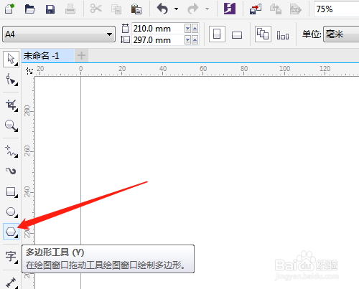The image size is (359, 289).
Task: Create a new document
Action: click(x=9, y=9)
